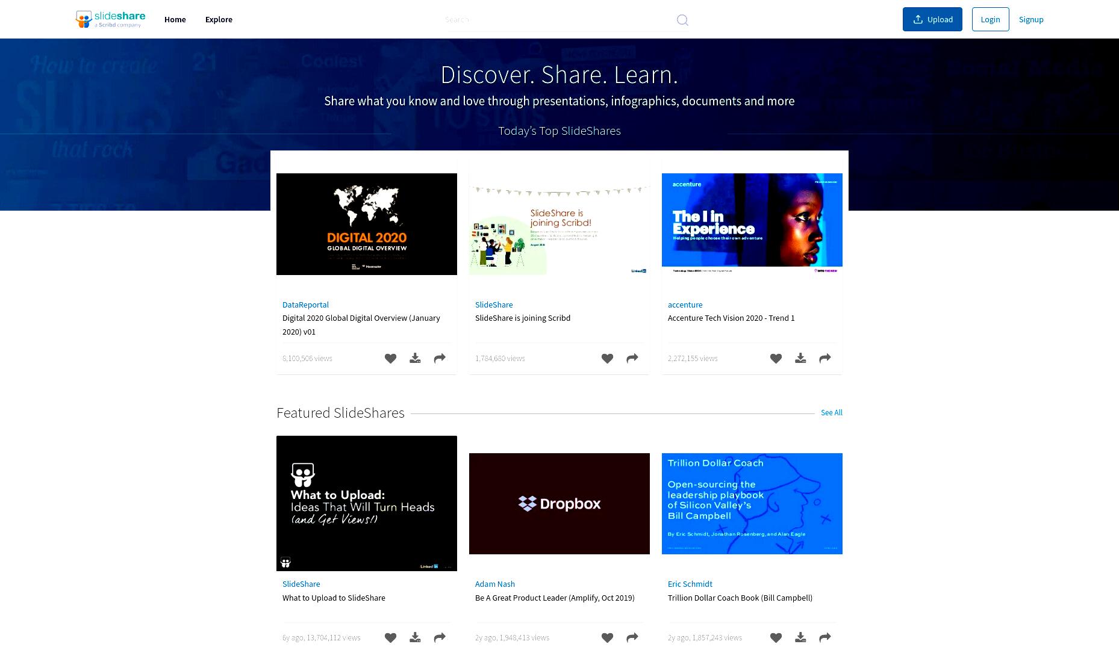Open title Trillion Dollar Coach Book (Bill Campbell)

point(740,598)
